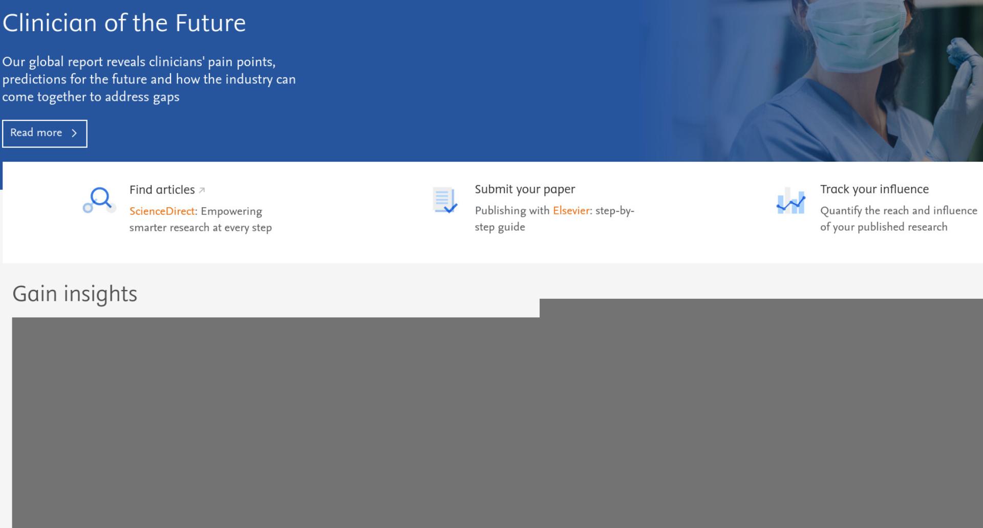Click the Gain insights heading
This screenshot has height=528, width=983.
[75, 294]
